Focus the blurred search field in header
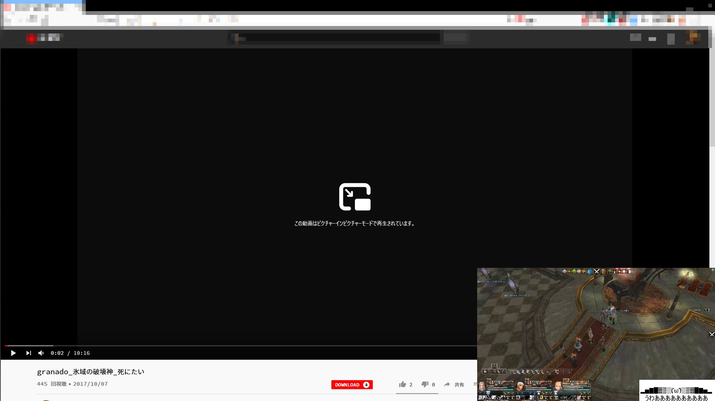 334,37
